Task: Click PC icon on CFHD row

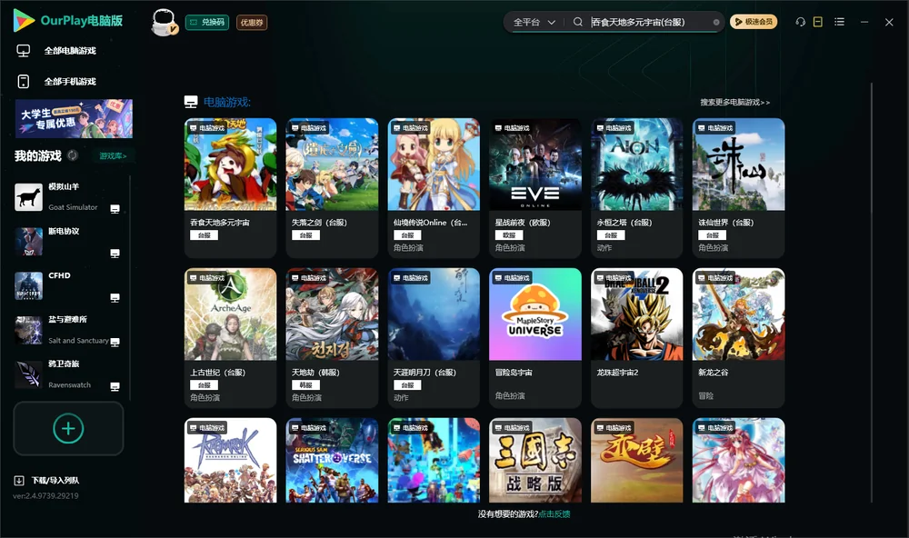Action: click(x=115, y=298)
